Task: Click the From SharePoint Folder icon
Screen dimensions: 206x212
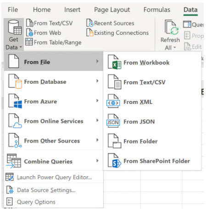Action: tap(114, 161)
